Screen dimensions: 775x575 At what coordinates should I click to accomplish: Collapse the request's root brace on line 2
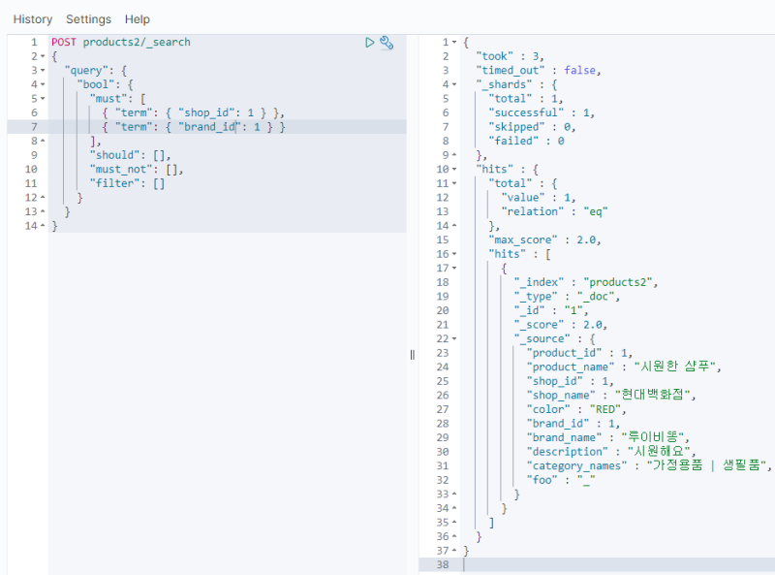point(43,57)
